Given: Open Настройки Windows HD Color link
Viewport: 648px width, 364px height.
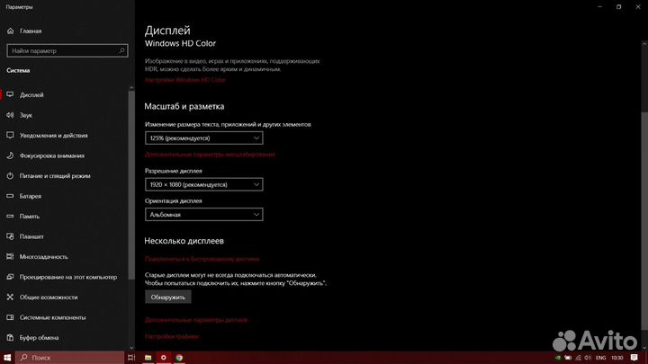Looking at the screenshot, I should (185, 80).
